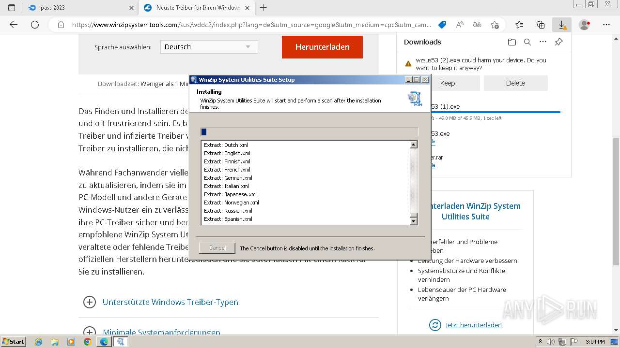This screenshot has height=348, width=620.
Task: Click the WinZip setup title bar icon
Action: [x=194, y=80]
